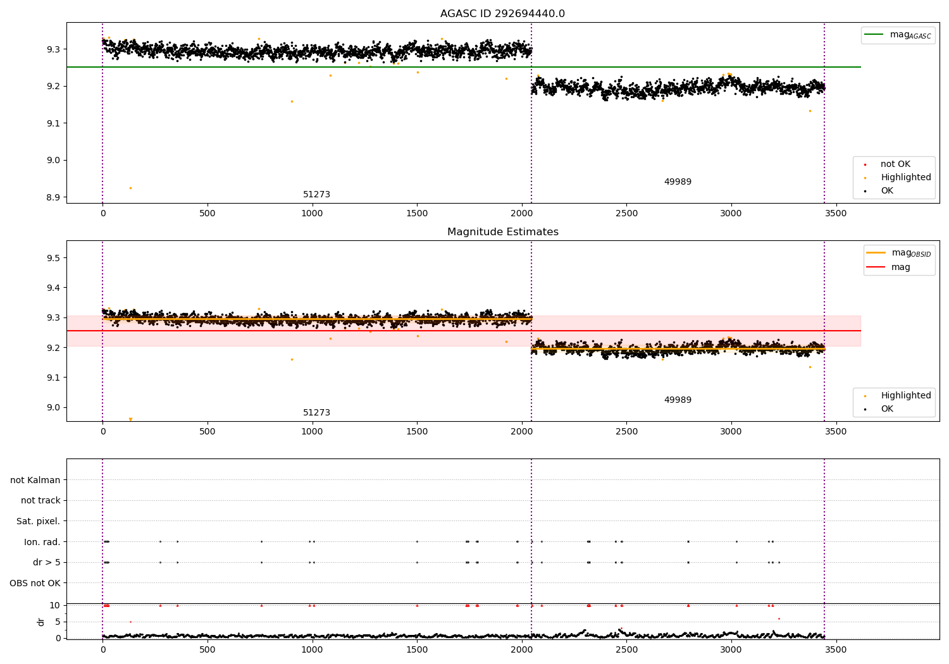Click the red line sample beside 'mag' legend
Viewport: 949px width, 664px height.
tap(876, 267)
